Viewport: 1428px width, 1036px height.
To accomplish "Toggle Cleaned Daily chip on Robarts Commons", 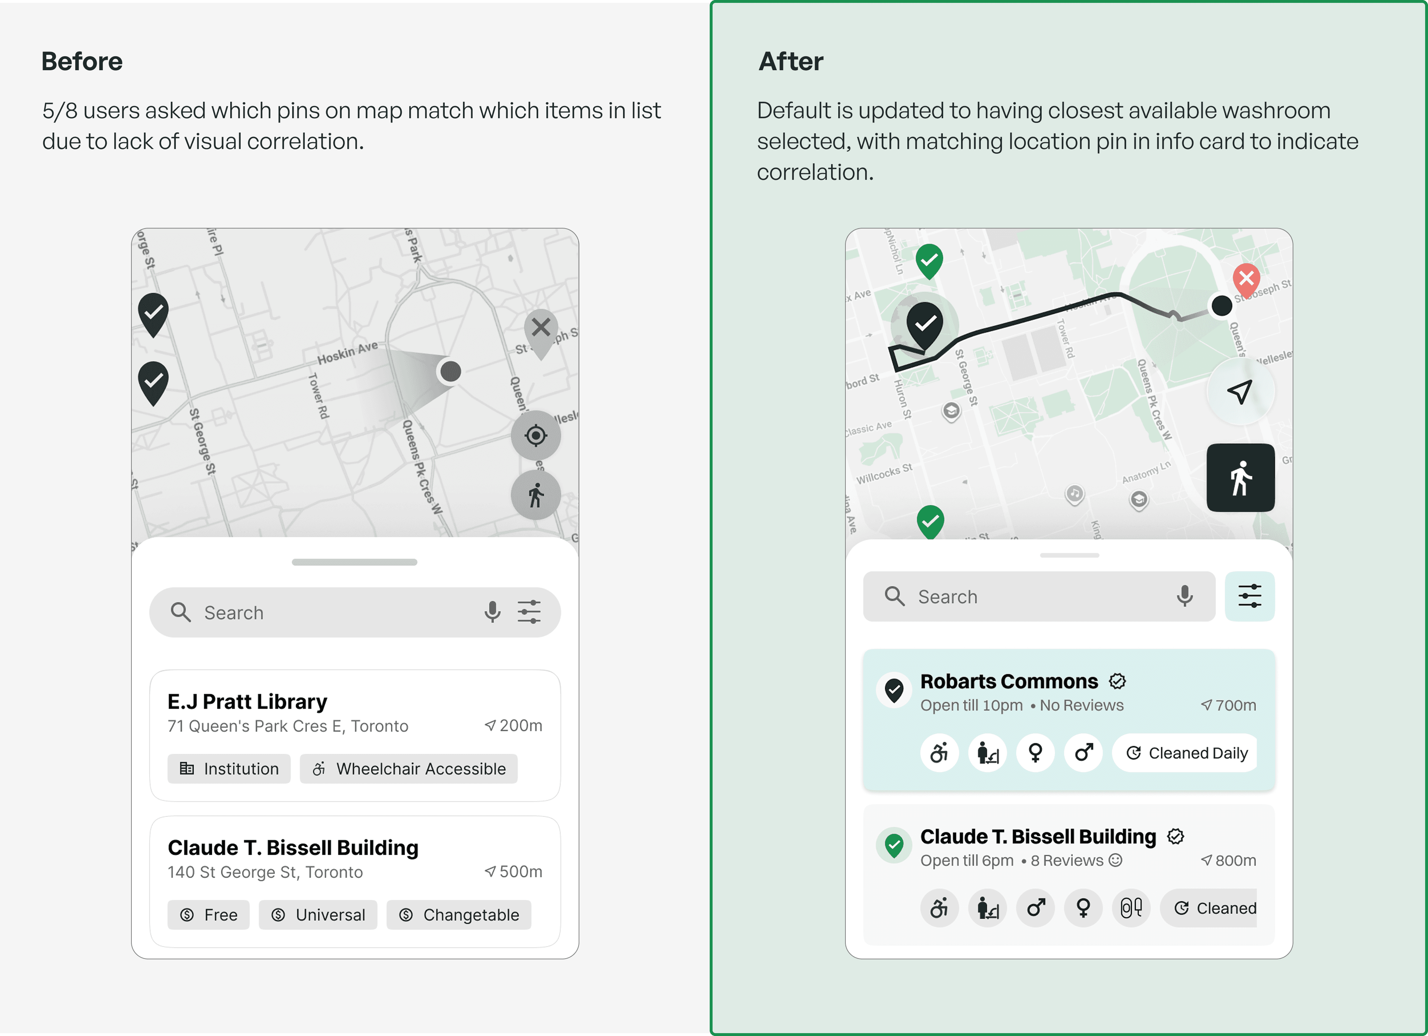I will click(1186, 753).
